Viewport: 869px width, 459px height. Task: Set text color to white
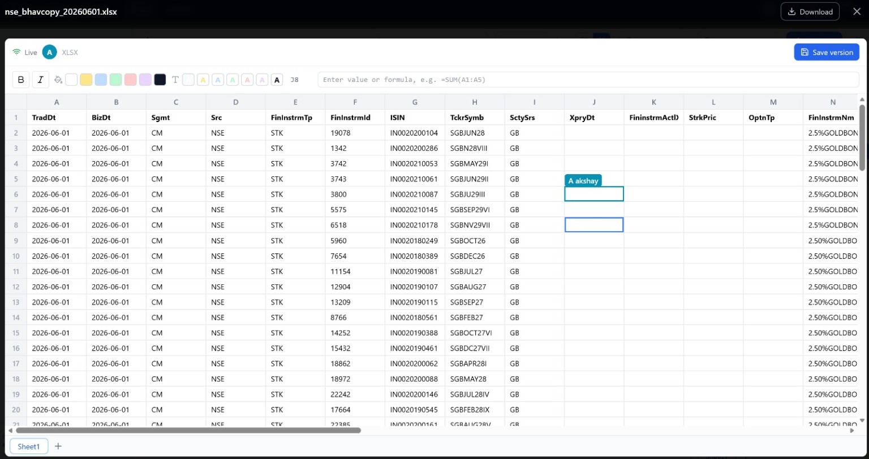(188, 80)
